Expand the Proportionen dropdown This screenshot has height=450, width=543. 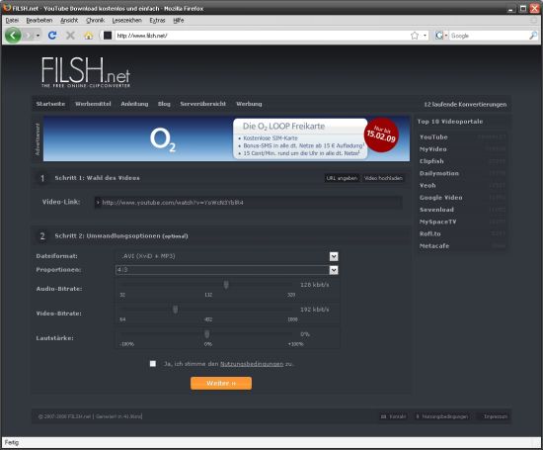tap(334, 270)
